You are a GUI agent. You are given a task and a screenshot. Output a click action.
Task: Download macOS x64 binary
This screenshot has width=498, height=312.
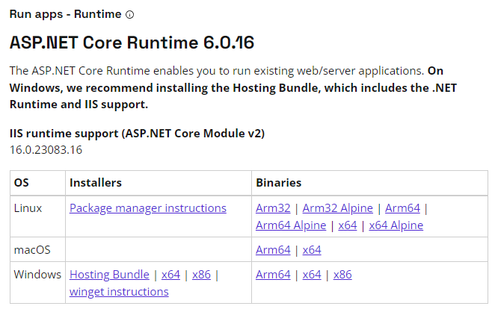pos(312,250)
